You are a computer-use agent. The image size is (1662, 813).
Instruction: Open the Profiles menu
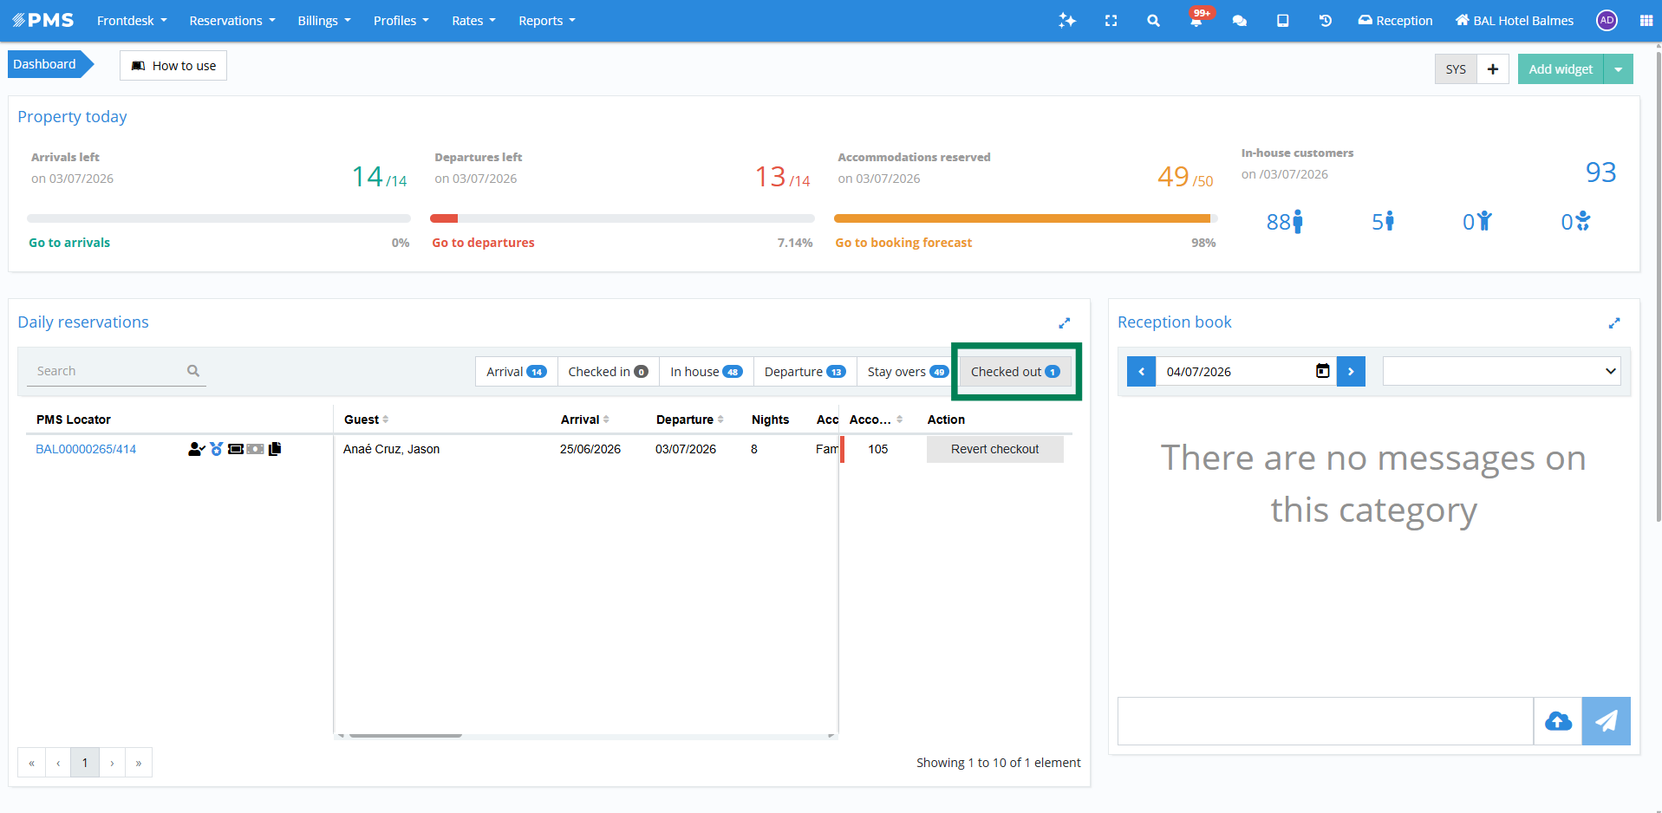pos(401,21)
